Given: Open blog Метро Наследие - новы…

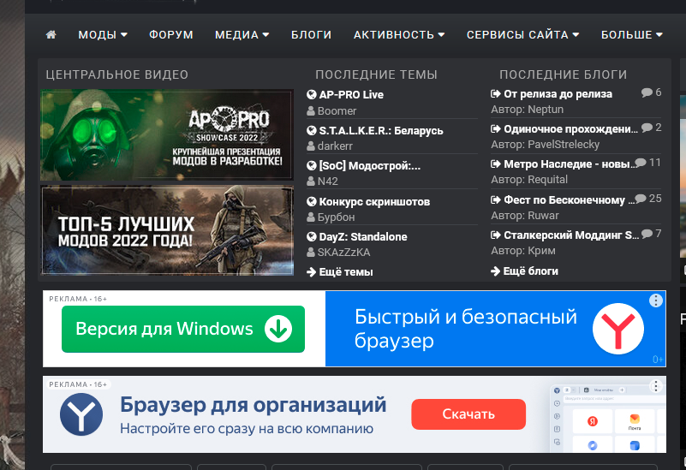Looking at the screenshot, I should pos(570,164).
